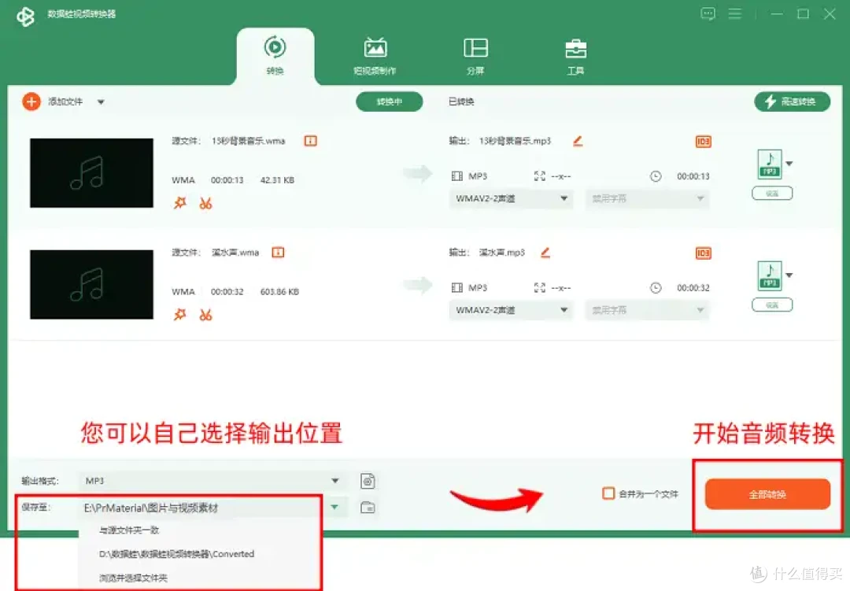
Task: Choose the D:\...\Converted save path option
Action: (177, 554)
